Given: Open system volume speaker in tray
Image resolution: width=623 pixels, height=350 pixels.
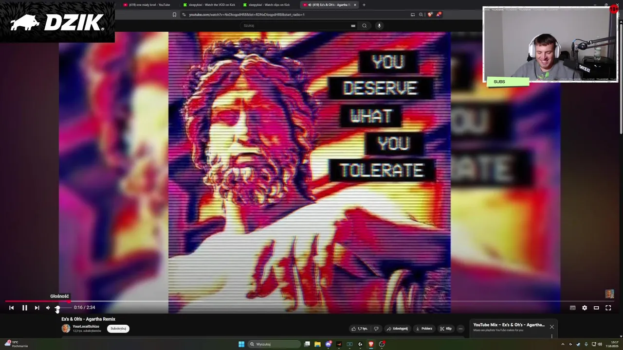Looking at the screenshot, I should [x=600, y=344].
